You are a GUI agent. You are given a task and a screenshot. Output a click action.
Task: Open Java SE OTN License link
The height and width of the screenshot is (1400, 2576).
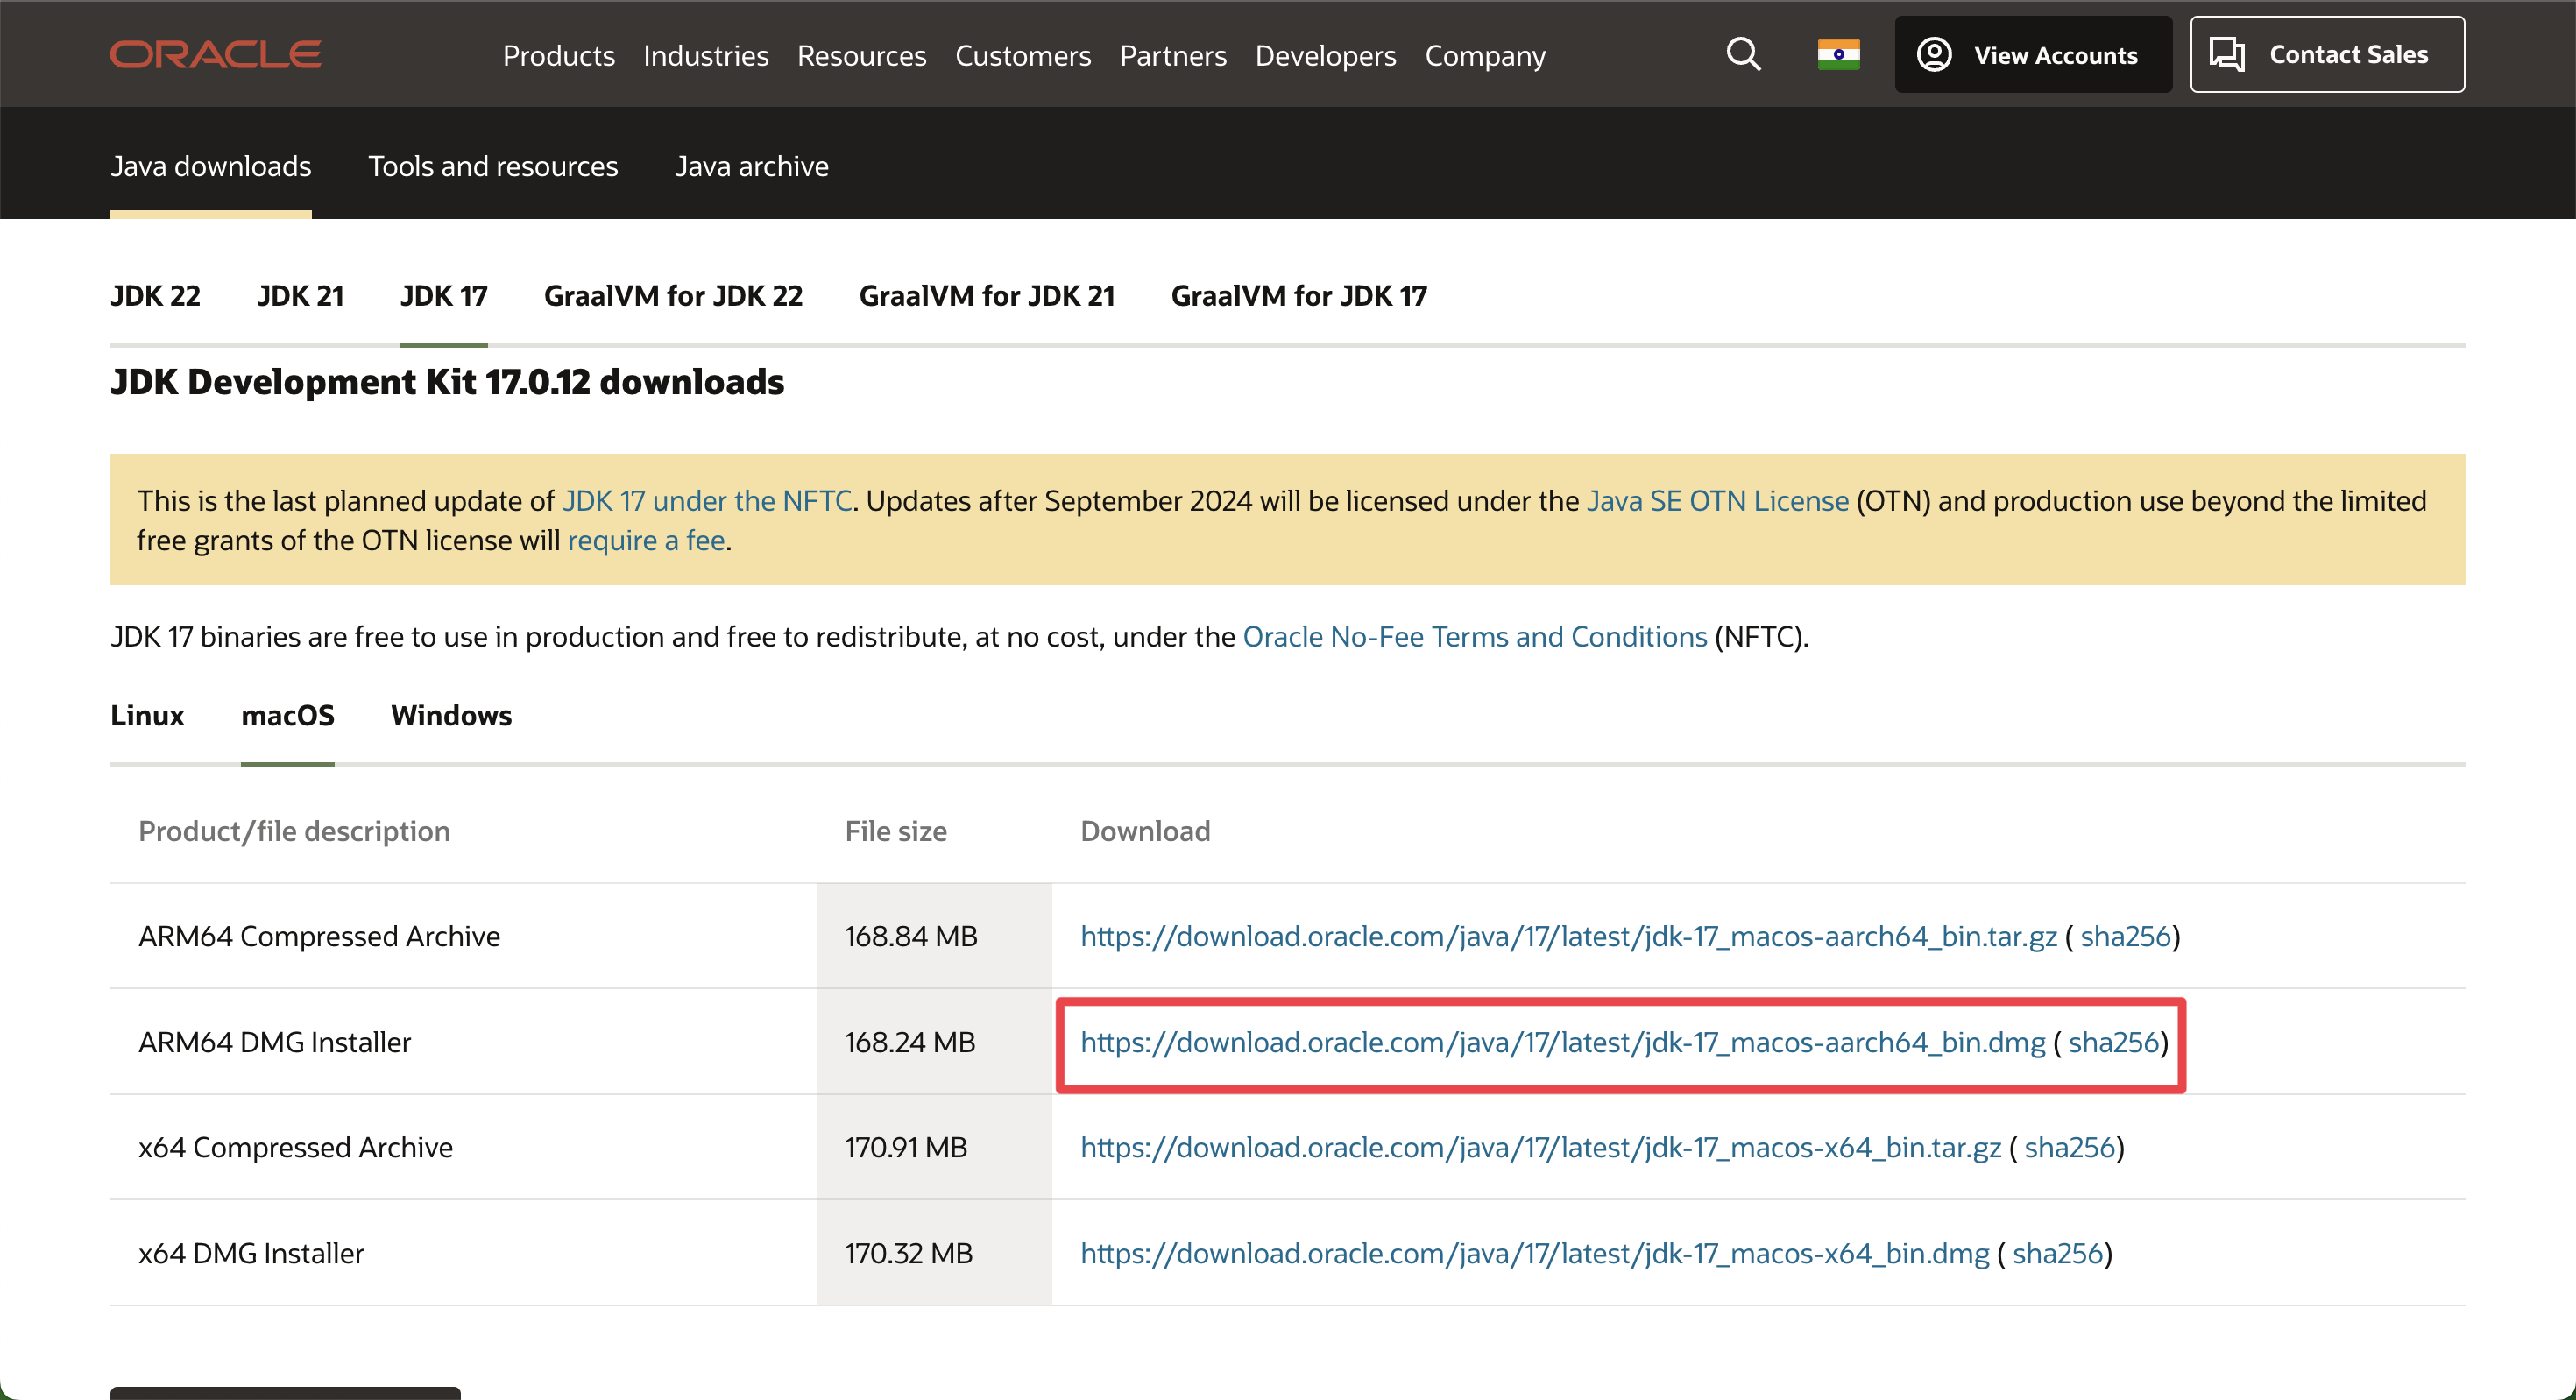click(1718, 501)
